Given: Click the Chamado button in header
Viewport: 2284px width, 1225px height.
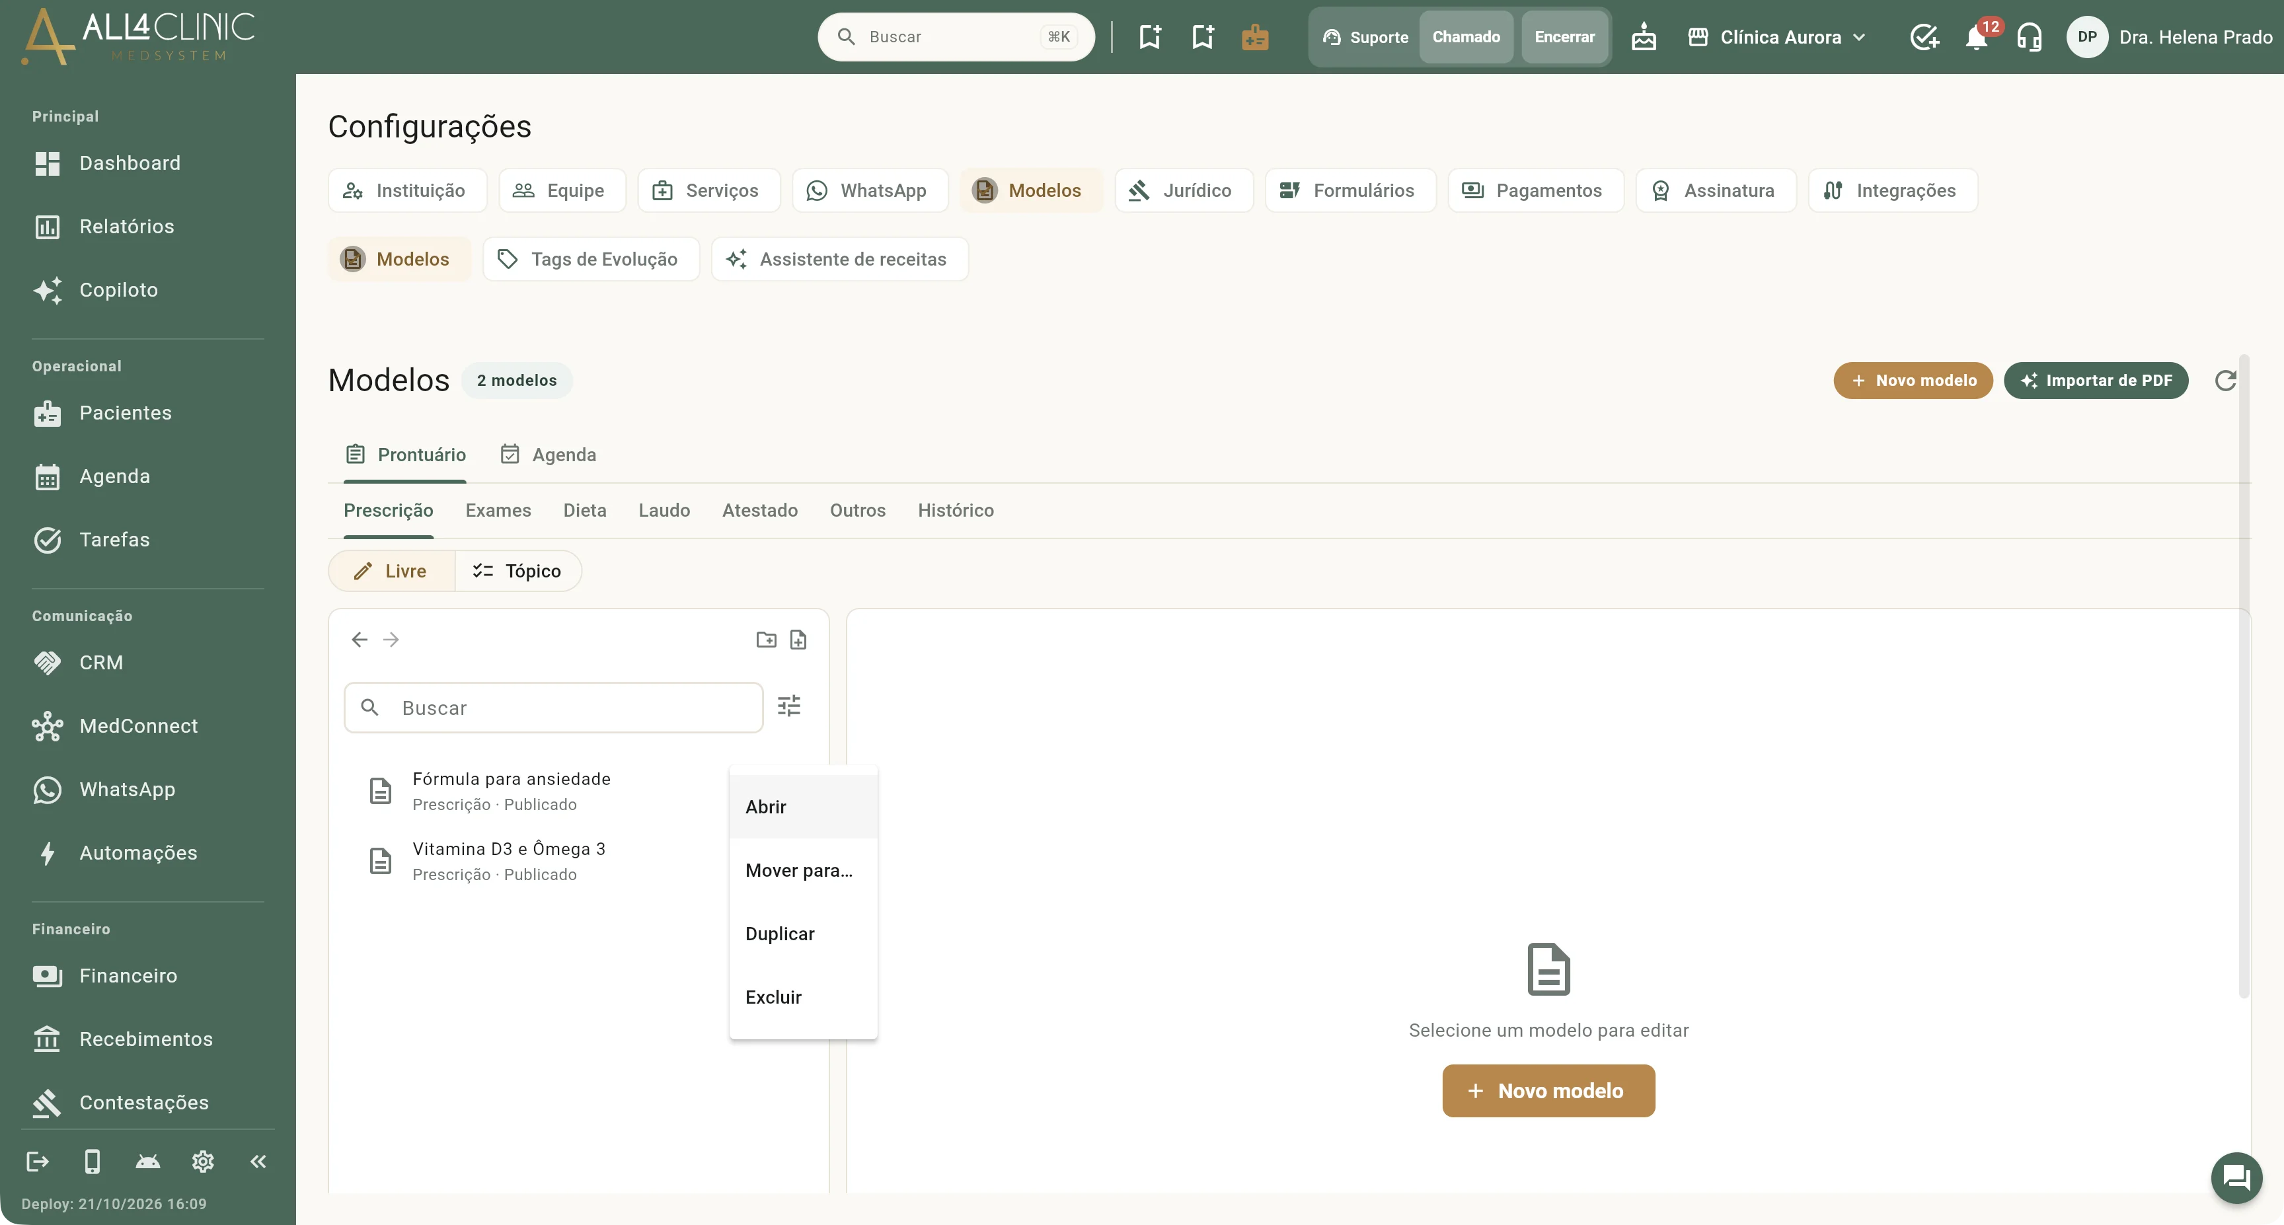Looking at the screenshot, I should pyautogui.click(x=1466, y=37).
